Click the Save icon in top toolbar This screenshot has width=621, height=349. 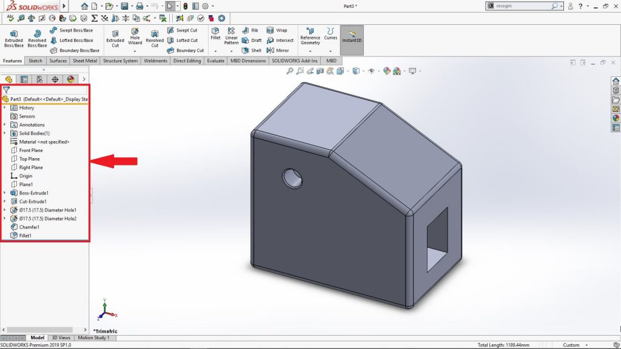125,6
